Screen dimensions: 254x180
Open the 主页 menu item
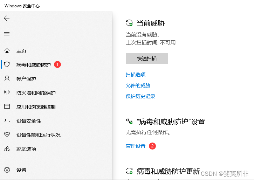pos(21,51)
